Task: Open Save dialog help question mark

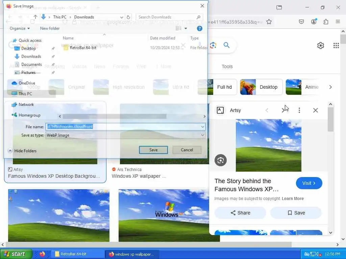Action: 199,28
